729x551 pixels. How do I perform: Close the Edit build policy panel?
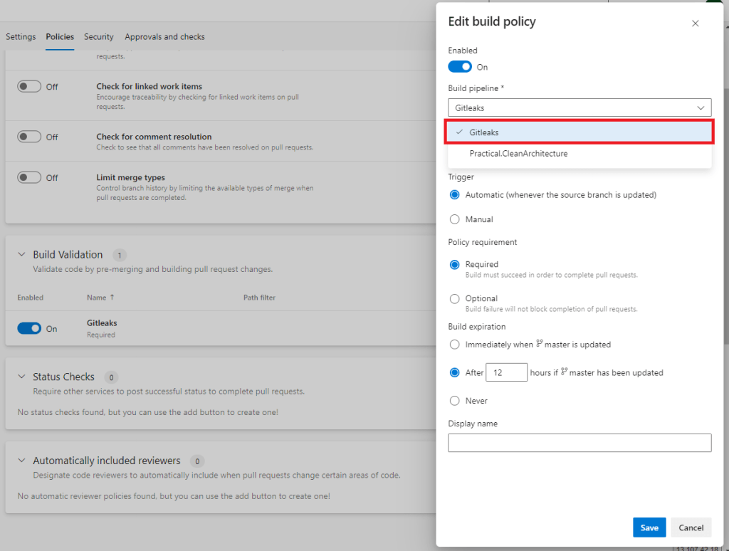[x=695, y=23]
